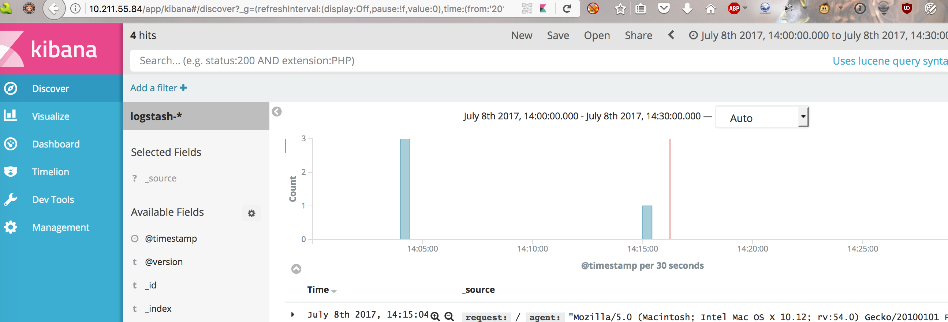The width and height of the screenshot is (948, 322).
Task: Select the @timestamp available field
Action: click(171, 238)
